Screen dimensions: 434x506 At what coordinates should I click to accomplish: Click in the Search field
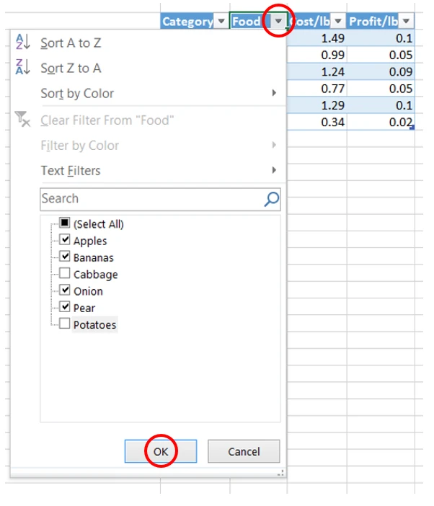tap(150, 199)
